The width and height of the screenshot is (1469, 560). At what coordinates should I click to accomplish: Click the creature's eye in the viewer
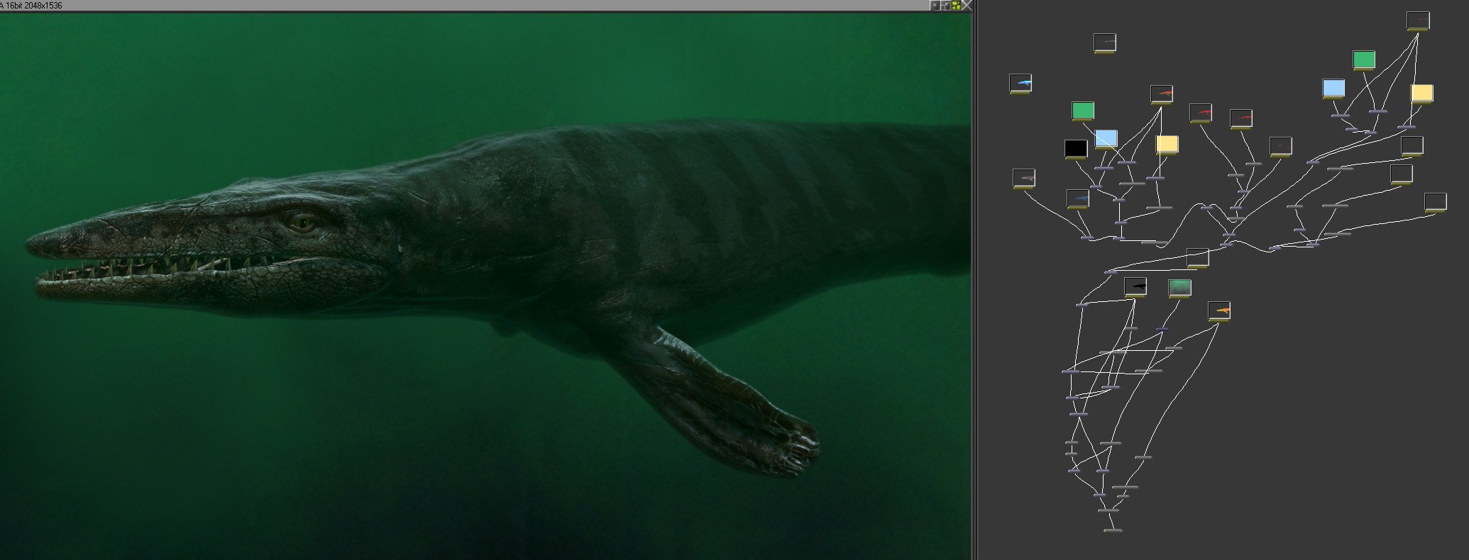click(x=302, y=223)
